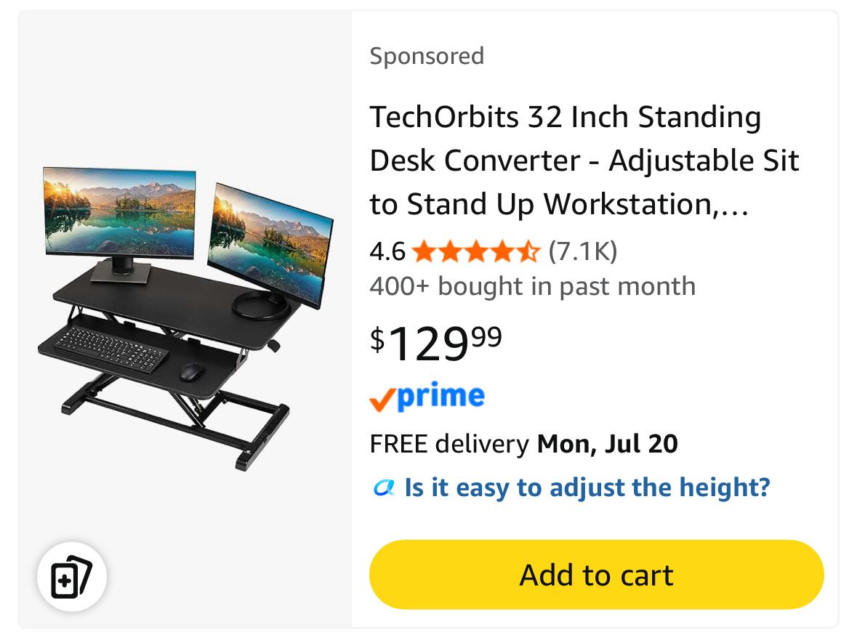Open 'Is it easy to adjust the height?' question

click(x=587, y=487)
